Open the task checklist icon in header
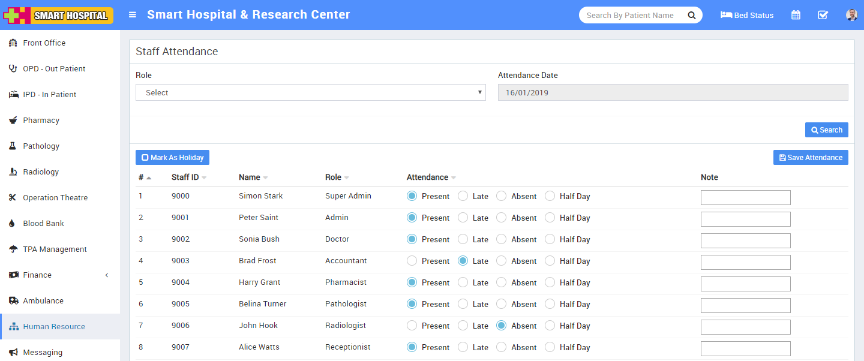The width and height of the screenshot is (864, 361). [x=823, y=15]
